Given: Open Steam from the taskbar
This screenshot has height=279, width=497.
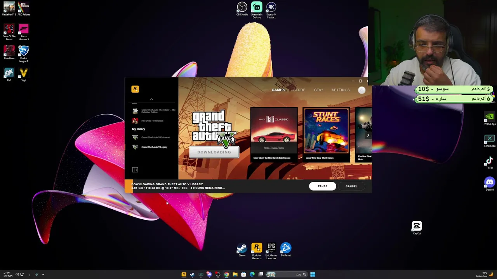Looking at the screenshot, I should (192, 274).
